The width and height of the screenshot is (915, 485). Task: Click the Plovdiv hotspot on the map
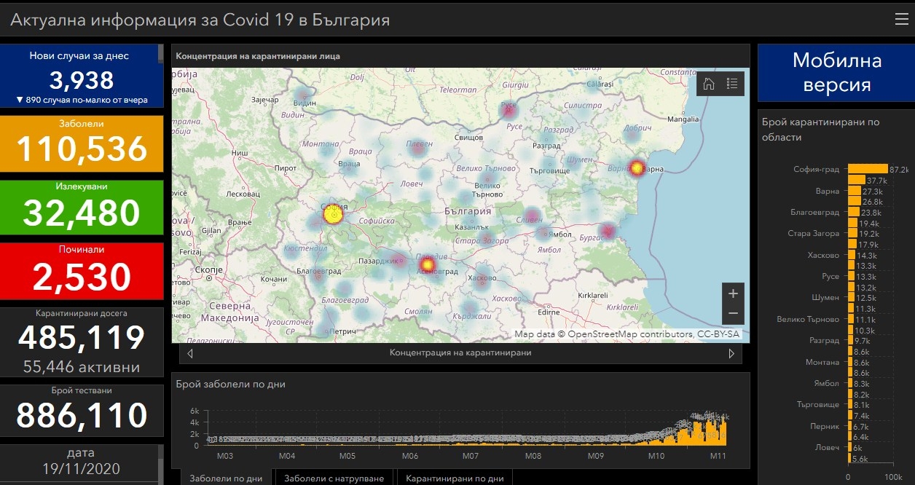click(428, 264)
